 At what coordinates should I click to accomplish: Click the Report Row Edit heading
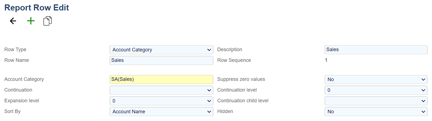pyautogui.click(x=37, y=8)
